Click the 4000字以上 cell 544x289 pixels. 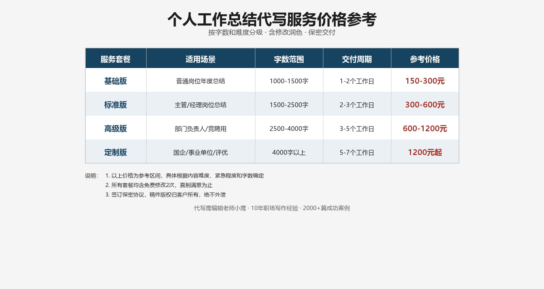(289, 152)
